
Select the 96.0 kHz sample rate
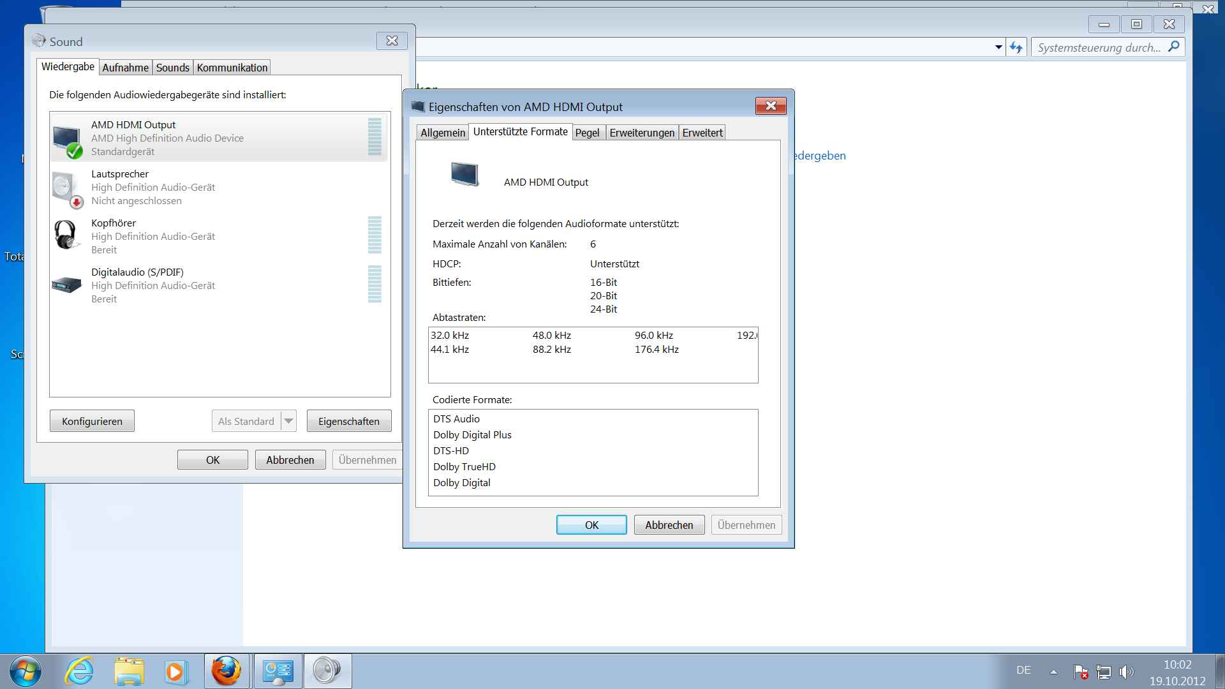654,335
